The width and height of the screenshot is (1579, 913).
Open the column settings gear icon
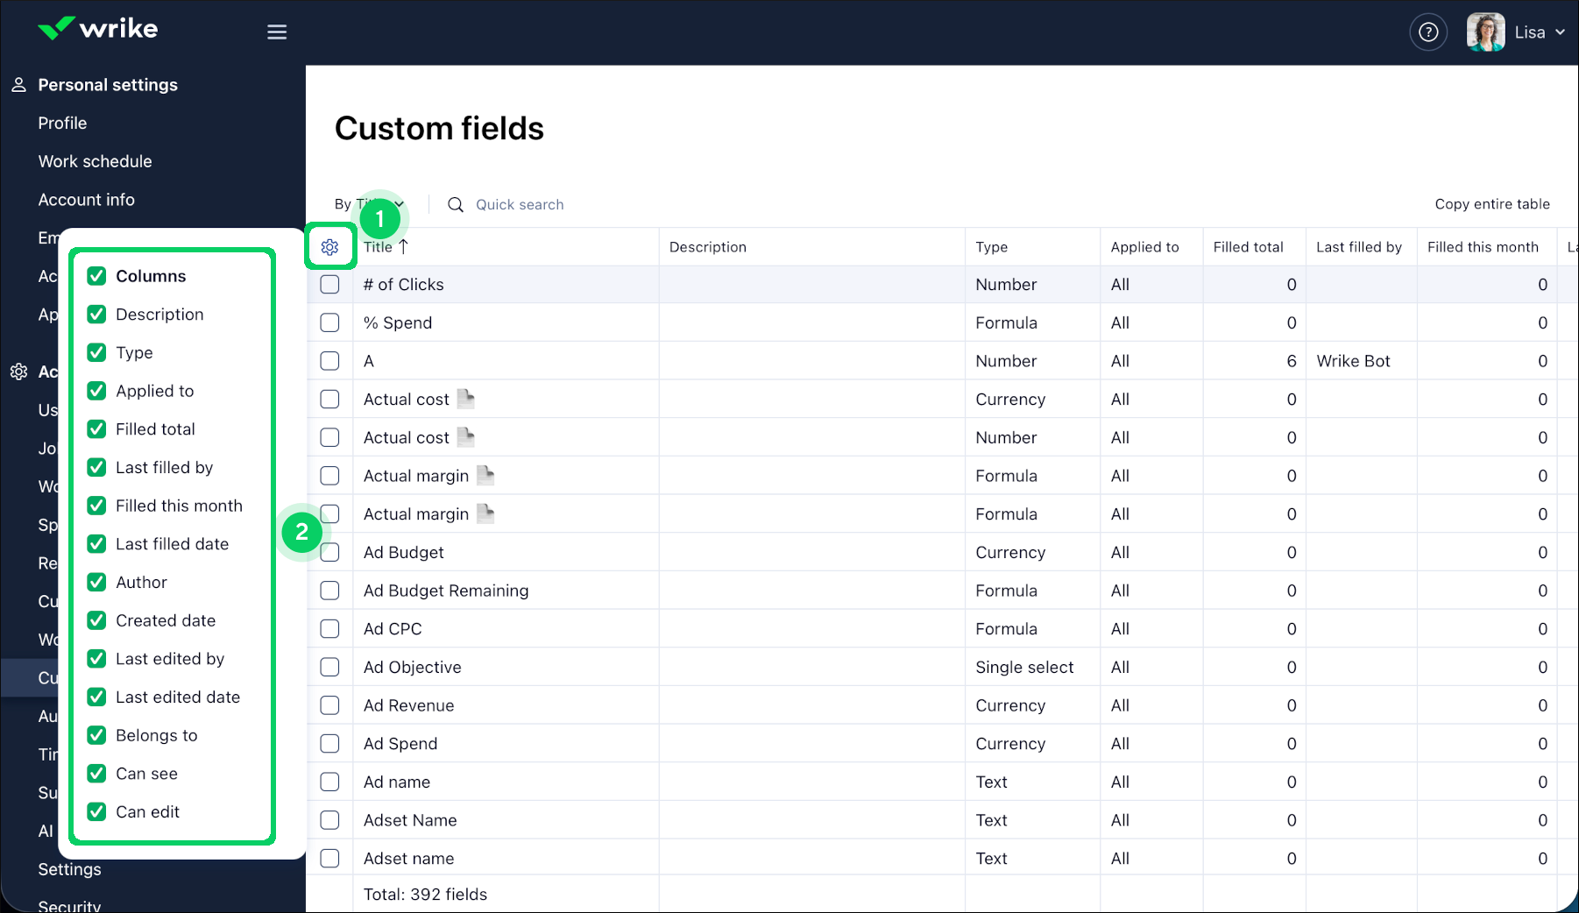(x=329, y=247)
